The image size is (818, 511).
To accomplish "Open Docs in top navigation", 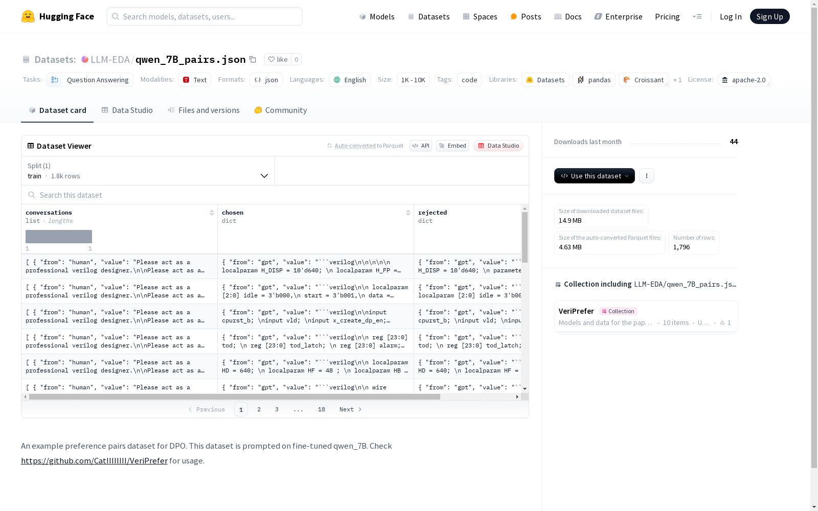I will (568, 16).
